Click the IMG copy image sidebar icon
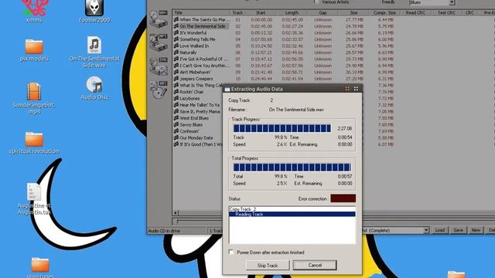Viewport: 495px width, 278px height. [158, 66]
